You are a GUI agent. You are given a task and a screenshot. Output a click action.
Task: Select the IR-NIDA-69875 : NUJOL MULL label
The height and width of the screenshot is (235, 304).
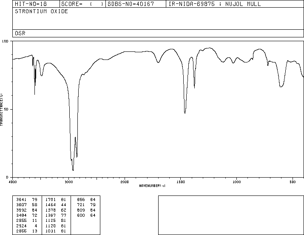tap(215, 4)
